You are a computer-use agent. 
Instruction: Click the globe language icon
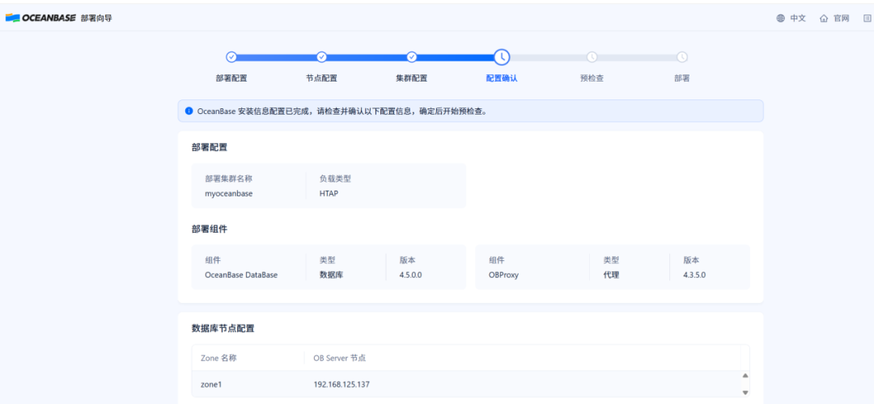pyautogui.click(x=780, y=19)
